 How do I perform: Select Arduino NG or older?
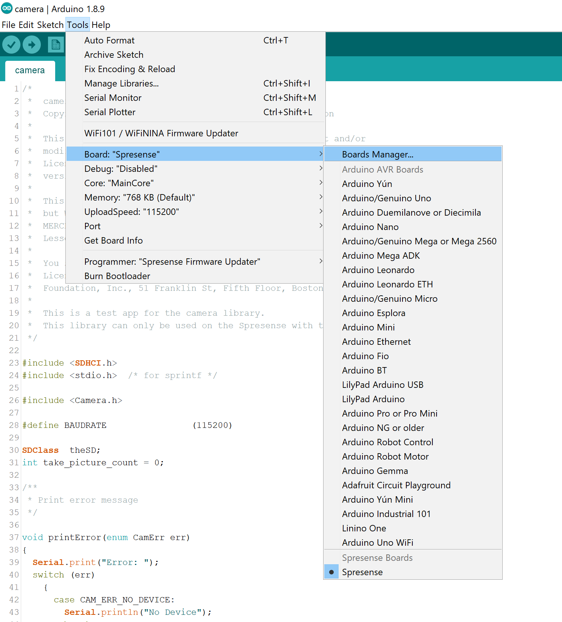413,428
